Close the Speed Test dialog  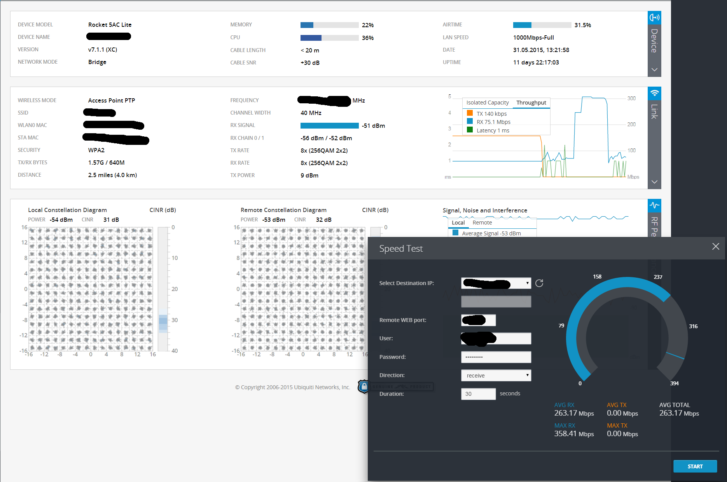click(x=715, y=247)
